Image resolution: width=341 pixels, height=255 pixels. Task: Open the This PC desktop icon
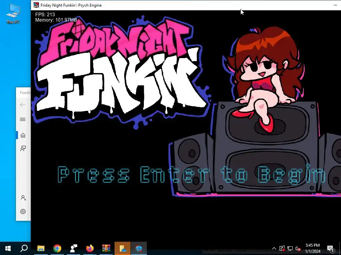[13, 14]
